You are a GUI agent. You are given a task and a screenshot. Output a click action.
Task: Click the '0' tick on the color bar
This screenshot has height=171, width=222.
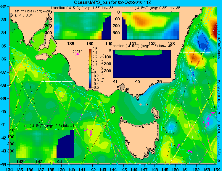[93, 68]
